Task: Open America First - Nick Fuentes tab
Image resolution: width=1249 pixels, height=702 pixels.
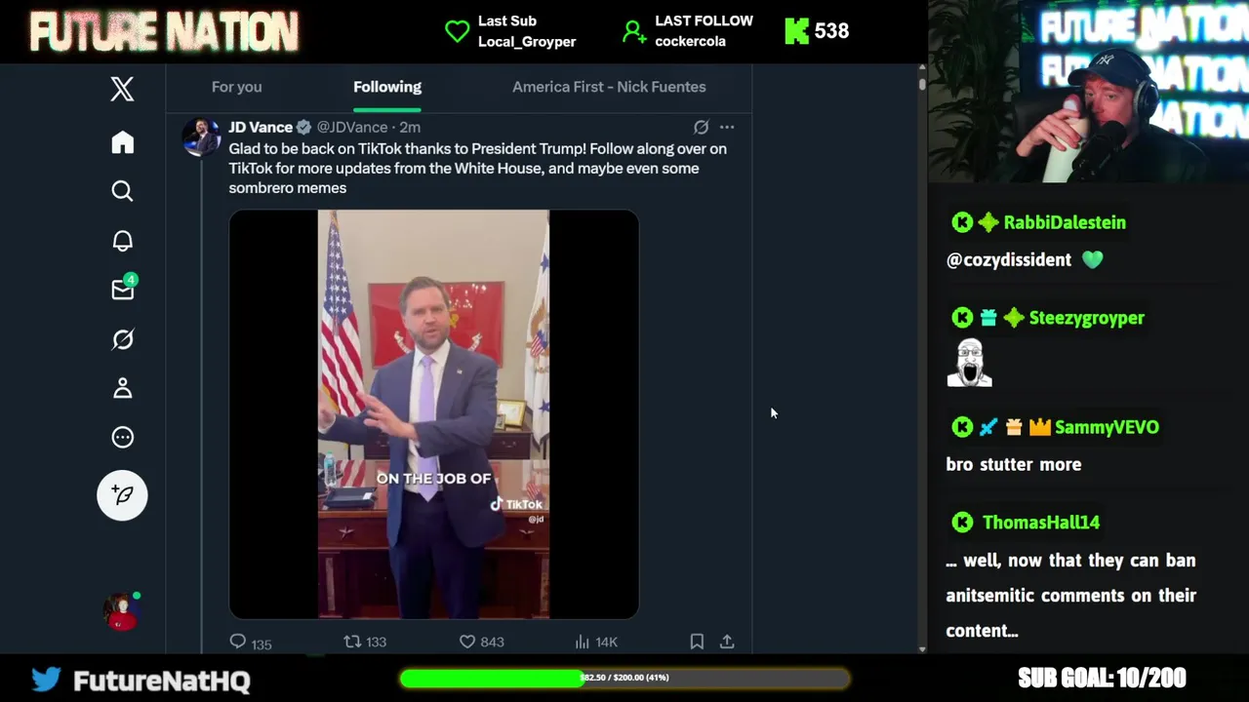Action: pos(609,87)
